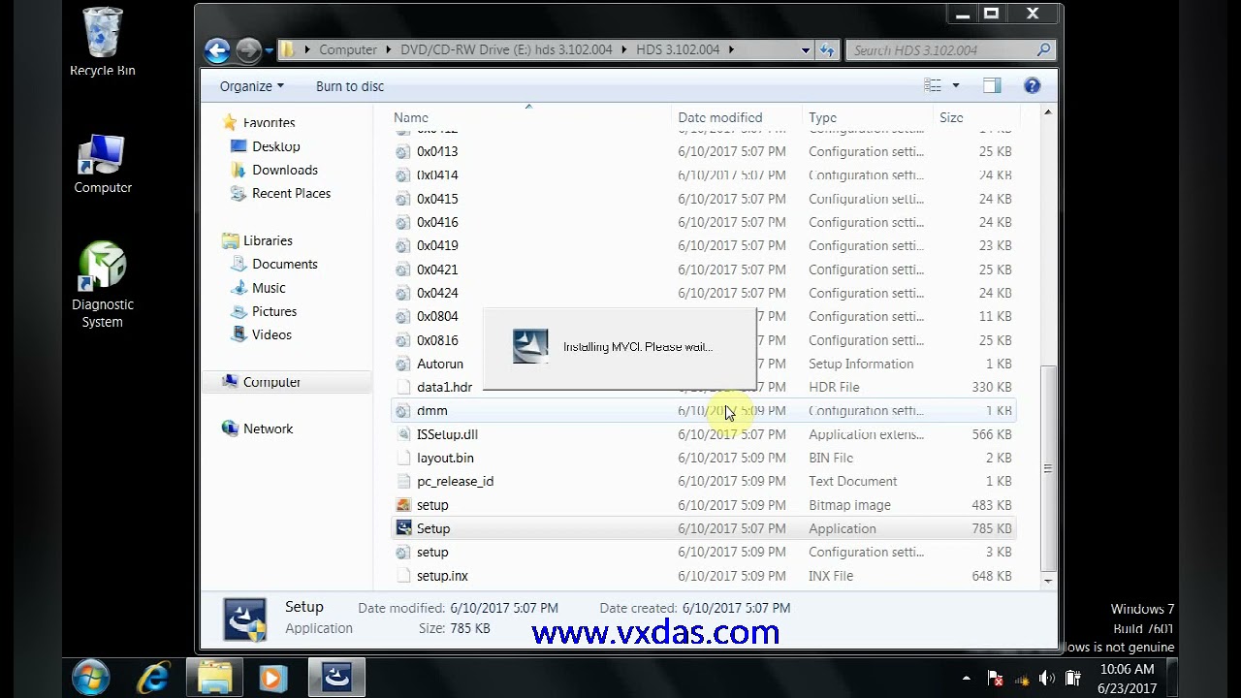Click the Explorer Forward arrow button
Image resolution: width=1241 pixels, height=698 pixels.
click(x=248, y=50)
